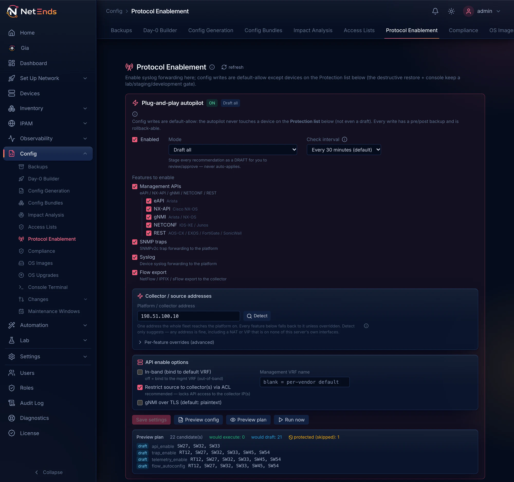
Task: Switch to the Access Lists tab
Action: click(359, 30)
